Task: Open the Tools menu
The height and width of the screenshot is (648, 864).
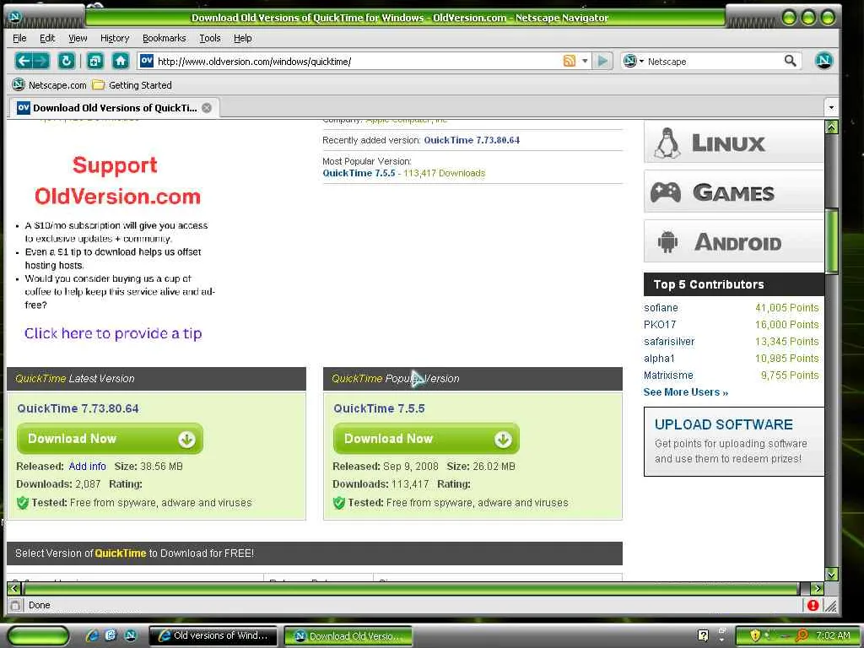Action: click(210, 38)
